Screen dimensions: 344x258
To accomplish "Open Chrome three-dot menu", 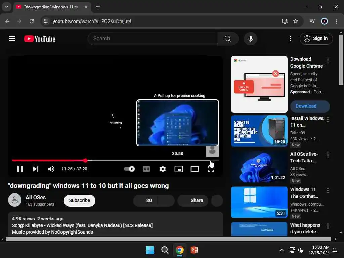I will click(x=337, y=21).
